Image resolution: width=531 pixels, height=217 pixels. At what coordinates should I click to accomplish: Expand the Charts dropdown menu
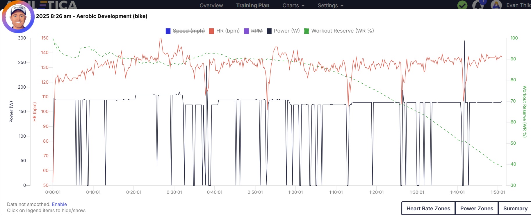tap(293, 6)
